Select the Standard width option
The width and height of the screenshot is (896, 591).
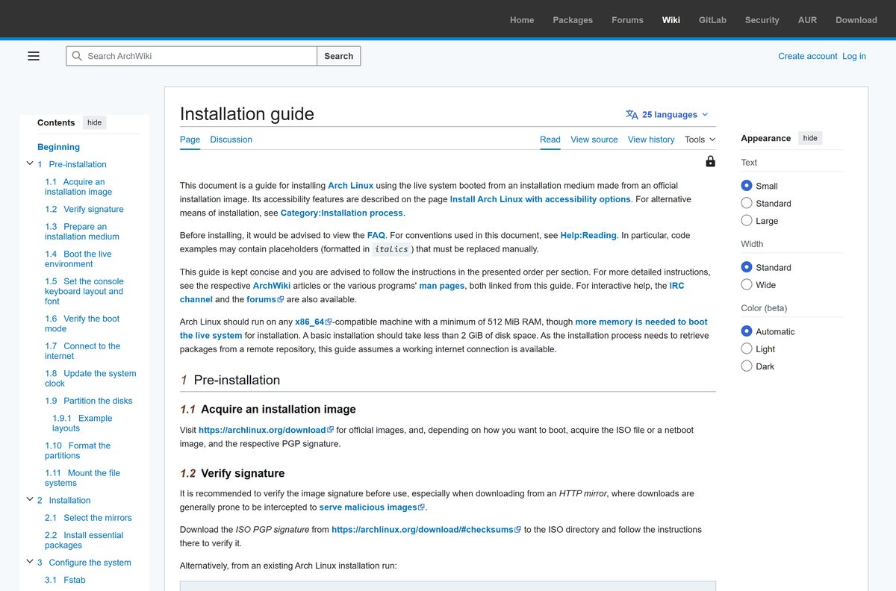click(747, 267)
